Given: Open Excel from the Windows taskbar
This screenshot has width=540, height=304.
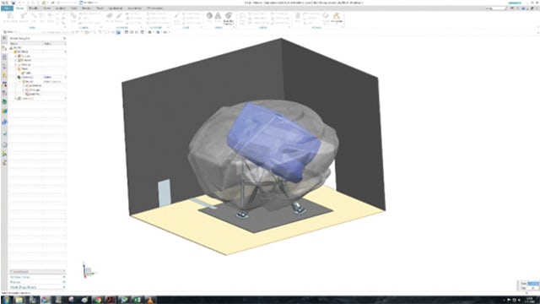Looking at the screenshot, I should pyautogui.click(x=137, y=300).
